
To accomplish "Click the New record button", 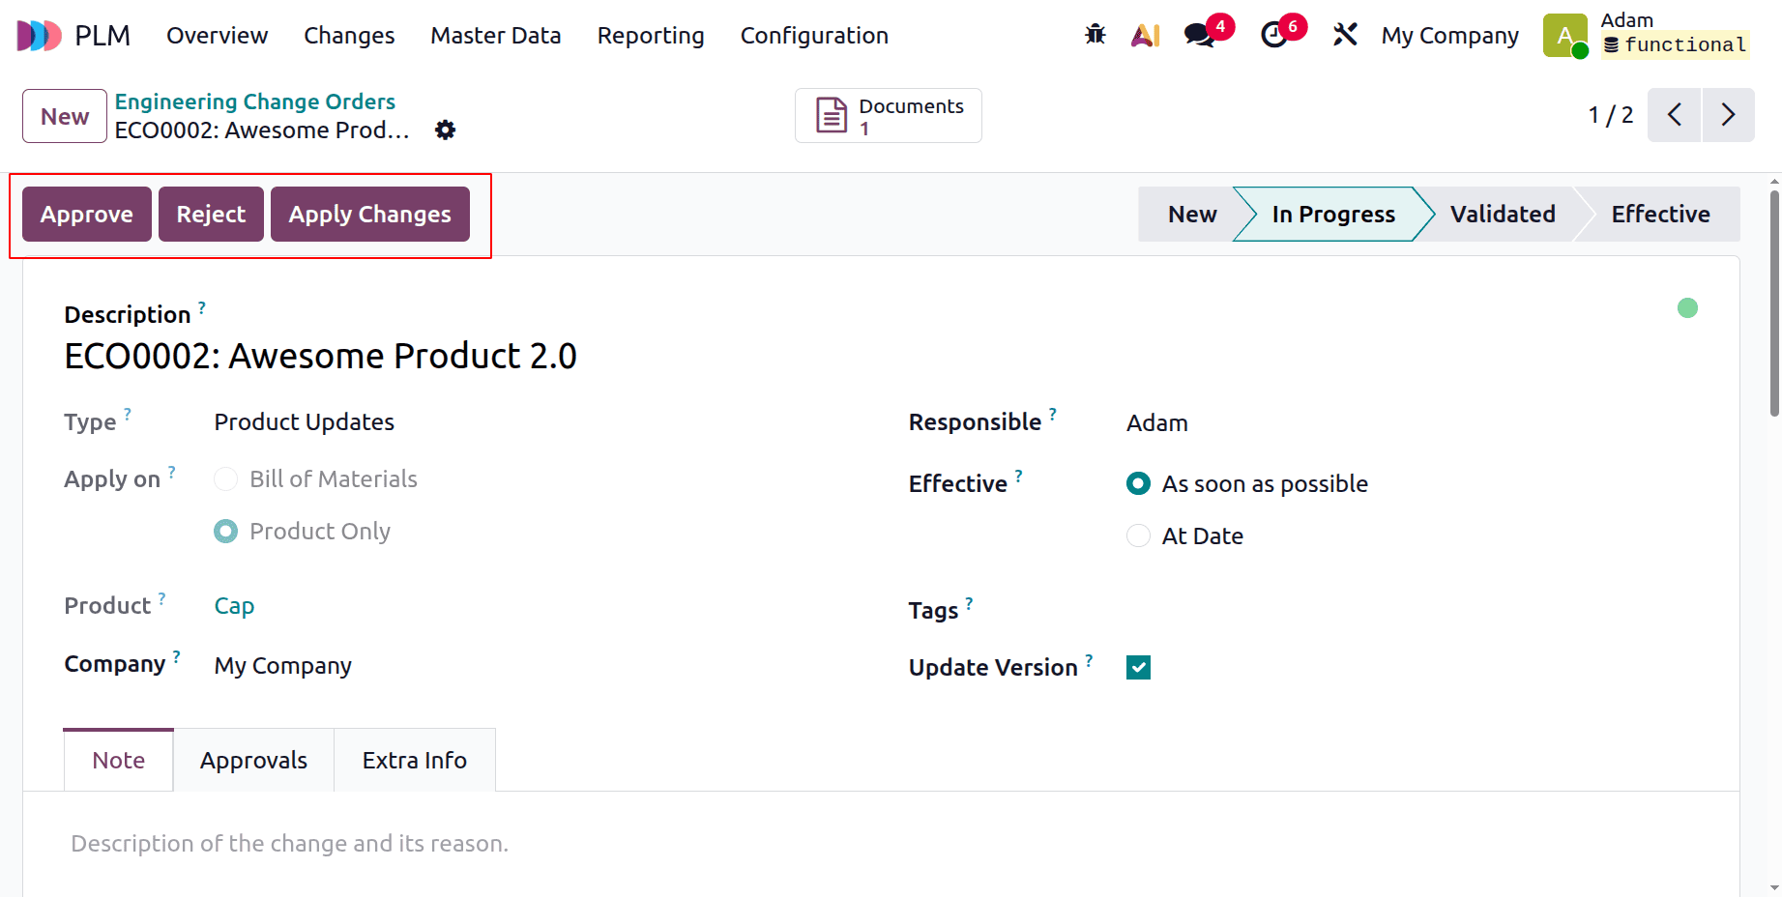I will (x=65, y=116).
